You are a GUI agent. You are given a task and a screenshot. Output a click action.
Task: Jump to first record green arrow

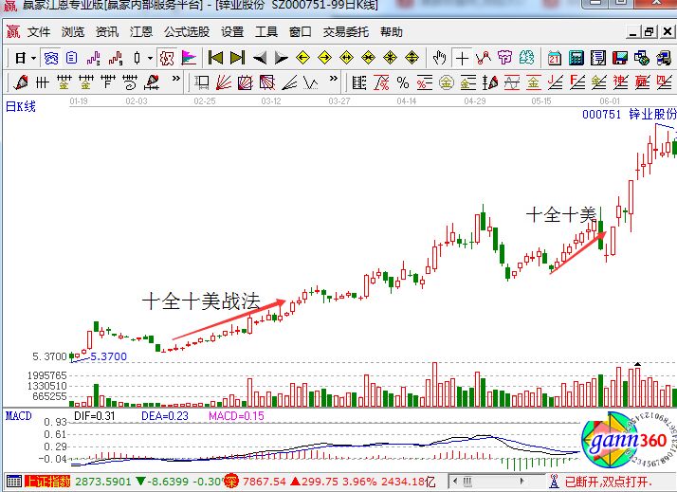[215, 58]
